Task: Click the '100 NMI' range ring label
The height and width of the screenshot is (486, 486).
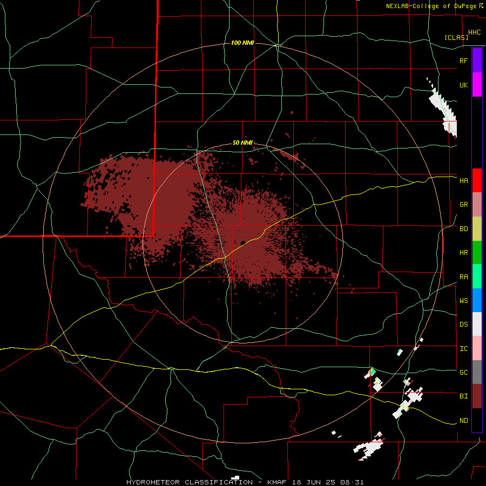Action: [242, 43]
